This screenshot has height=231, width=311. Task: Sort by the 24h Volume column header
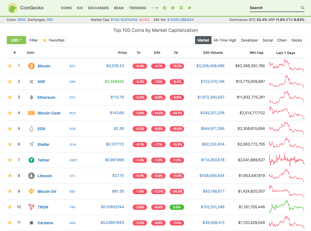pos(213,53)
